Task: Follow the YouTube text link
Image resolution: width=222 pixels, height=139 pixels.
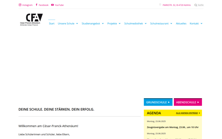Action: coord(59,5)
